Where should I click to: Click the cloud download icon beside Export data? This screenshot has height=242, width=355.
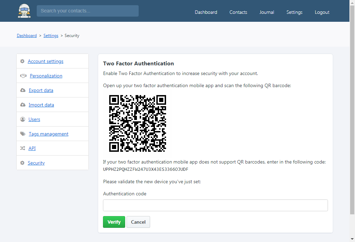click(23, 90)
